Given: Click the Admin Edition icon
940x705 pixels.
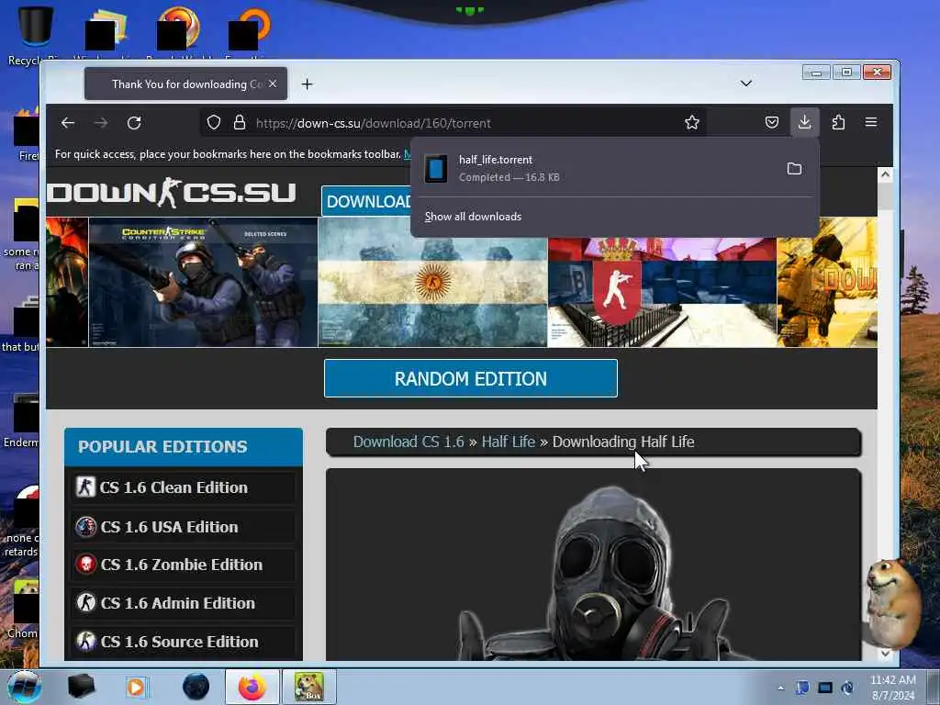Looking at the screenshot, I should (85, 602).
